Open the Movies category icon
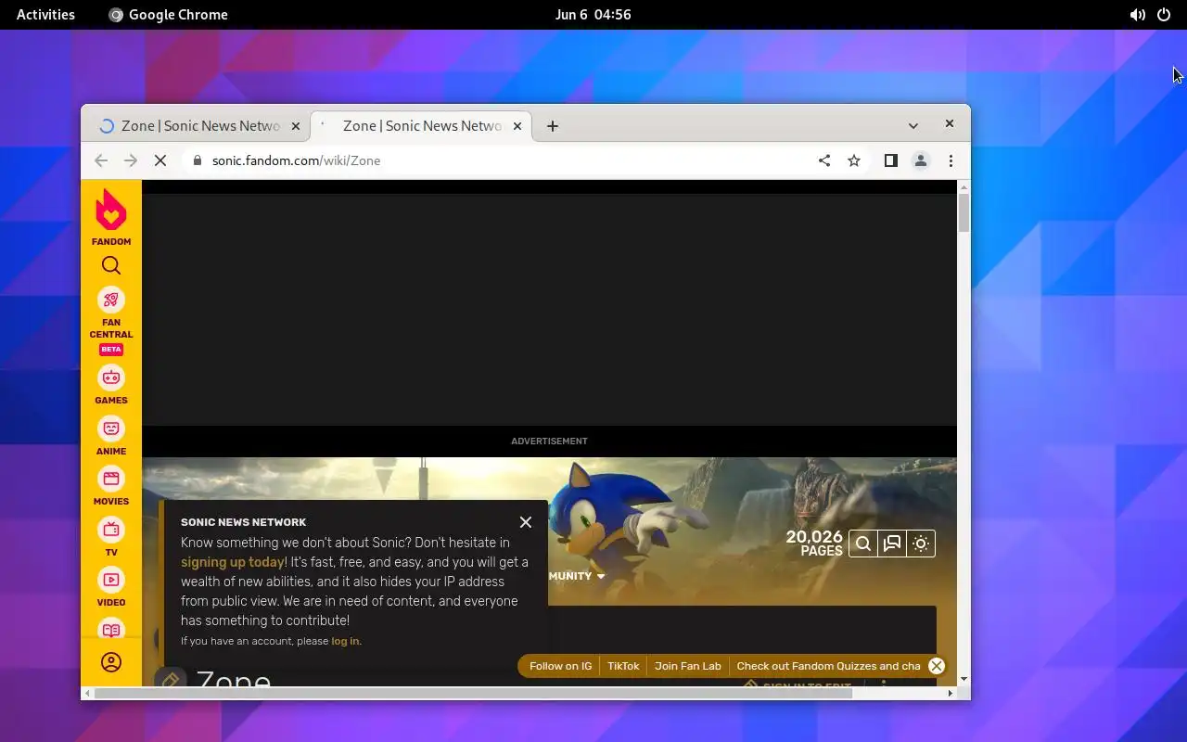The height and width of the screenshot is (742, 1187). (111, 479)
